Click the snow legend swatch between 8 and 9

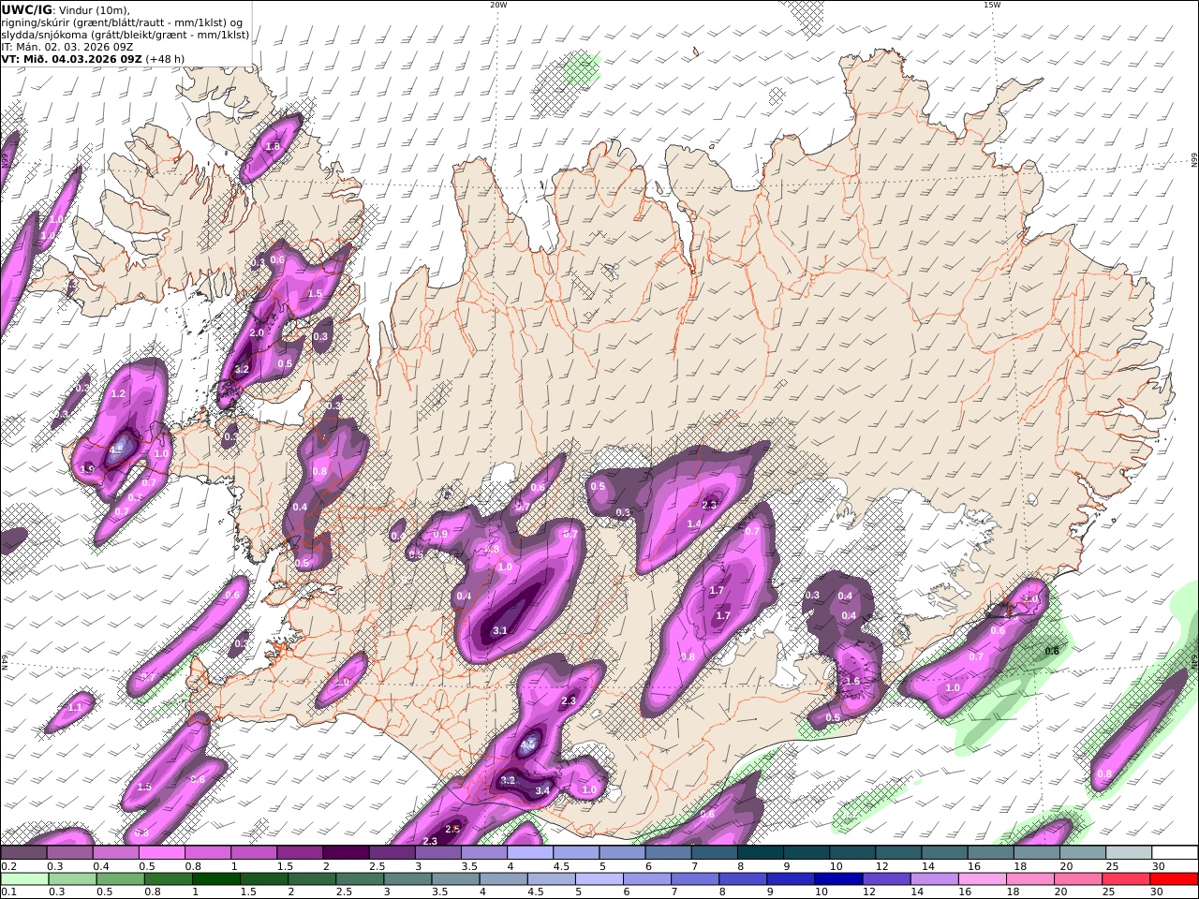pyautogui.click(x=759, y=853)
